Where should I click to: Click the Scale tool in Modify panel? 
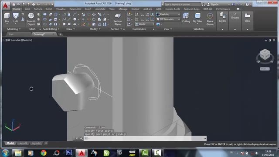click(94, 24)
